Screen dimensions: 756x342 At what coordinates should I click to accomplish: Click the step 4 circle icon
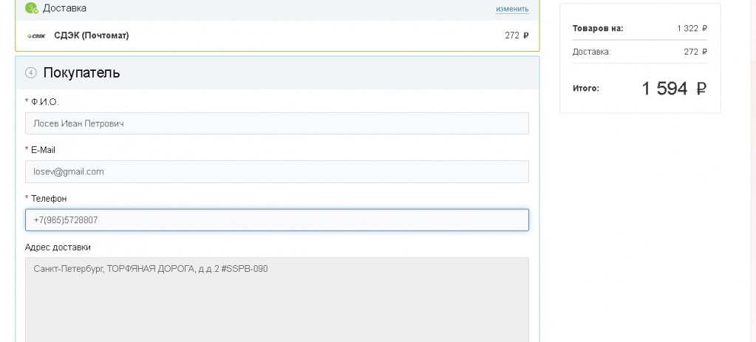click(30, 72)
